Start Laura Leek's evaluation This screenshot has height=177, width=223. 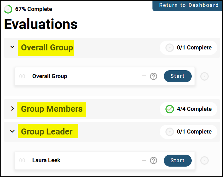(177, 161)
